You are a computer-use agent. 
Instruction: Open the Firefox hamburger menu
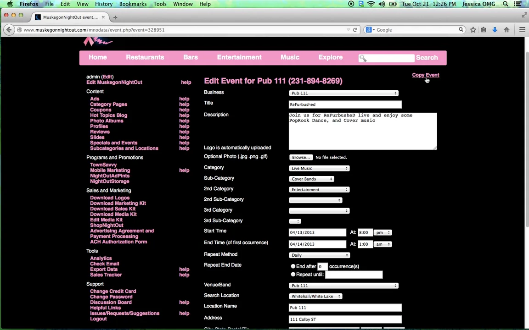tap(522, 30)
